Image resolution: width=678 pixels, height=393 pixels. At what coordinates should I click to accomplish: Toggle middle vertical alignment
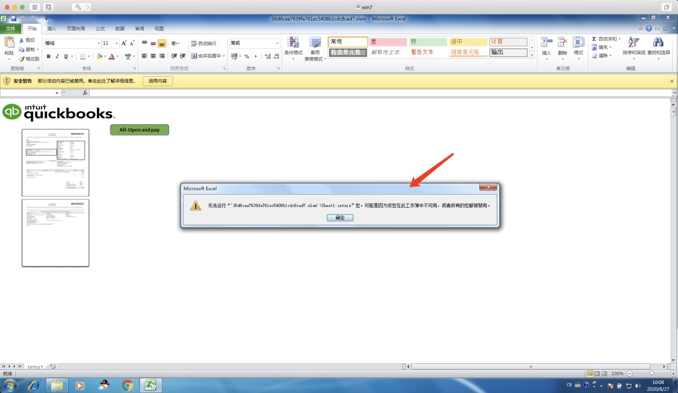point(153,43)
